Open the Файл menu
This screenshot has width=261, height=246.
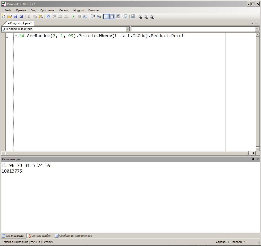pos(8,10)
